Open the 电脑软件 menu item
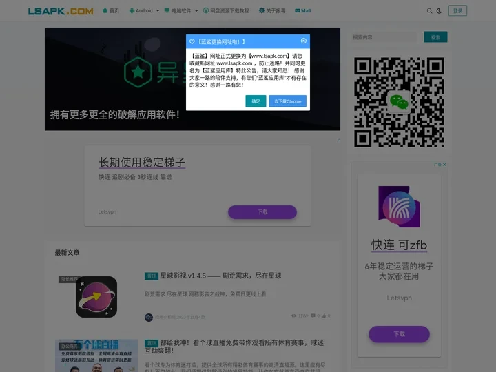The width and height of the screenshot is (496, 372). pos(178,11)
